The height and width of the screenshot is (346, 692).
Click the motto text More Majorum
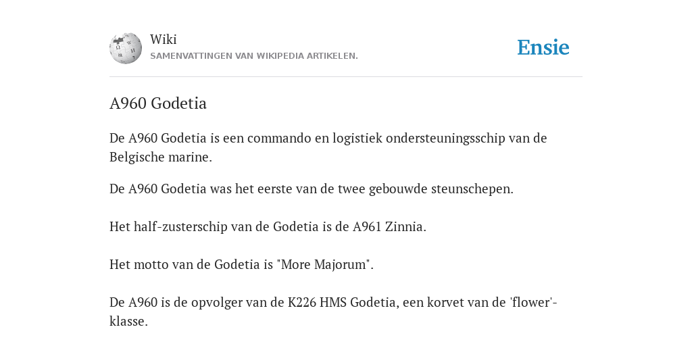pos(325,265)
